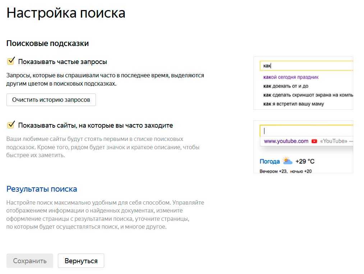Uncheck the 'Показывать частые запросы' checkbox
This screenshot has width=364, height=274.
pos(11,61)
